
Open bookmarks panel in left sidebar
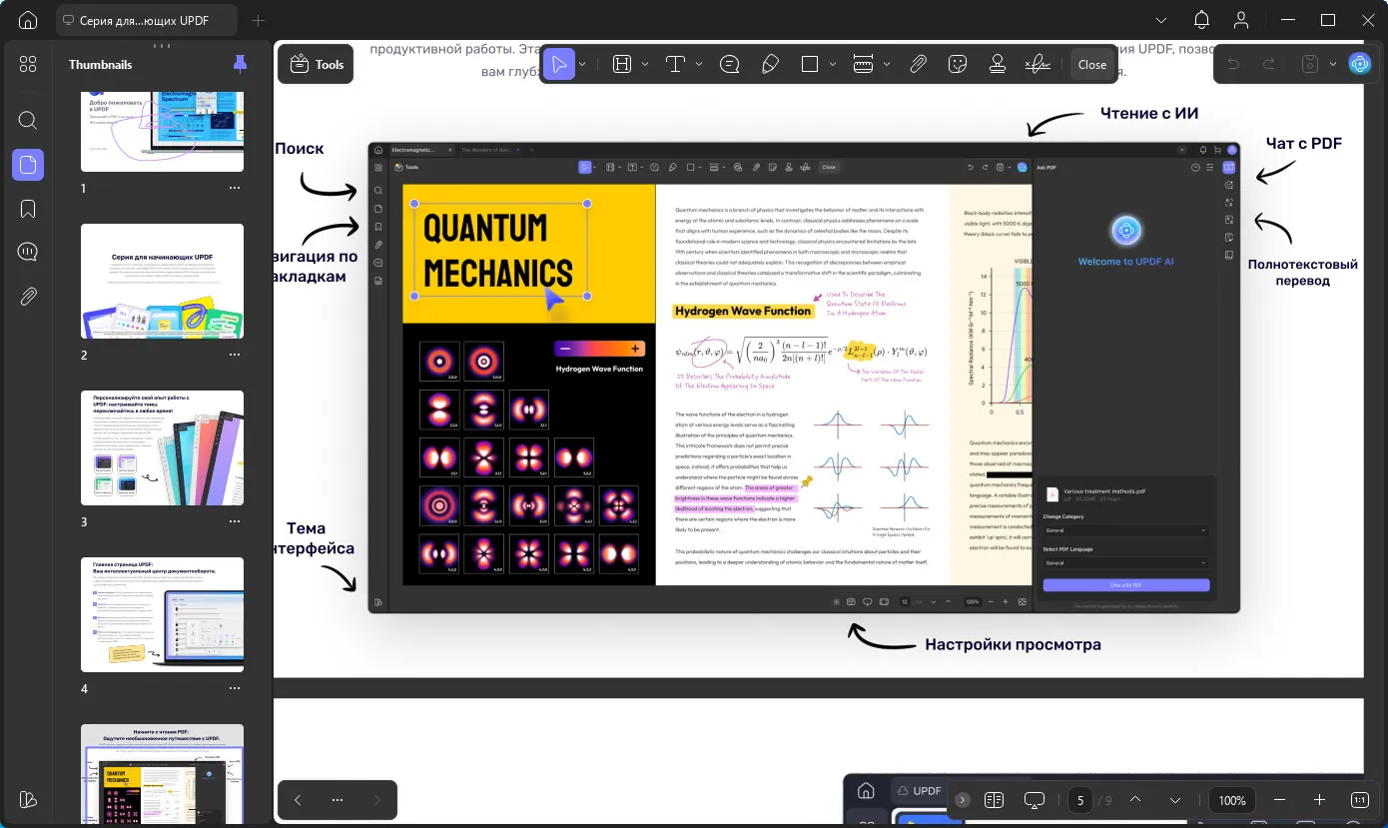pyautogui.click(x=28, y=209)
